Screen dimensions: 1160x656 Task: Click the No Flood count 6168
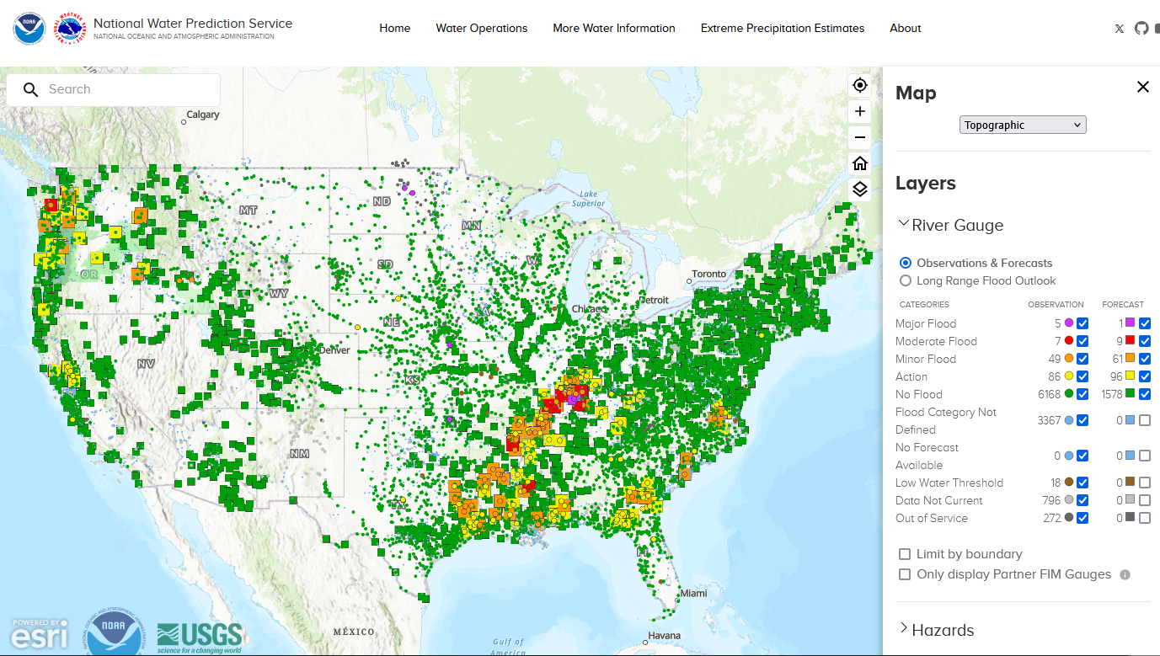click(1049, 394)
